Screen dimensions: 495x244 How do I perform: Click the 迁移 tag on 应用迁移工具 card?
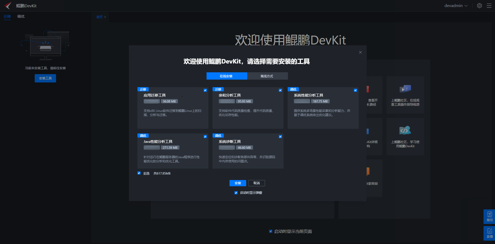tap(143, 89)
